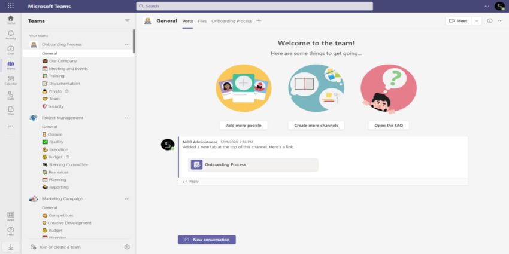Click the Project Management team avatar
This screenshot has width=509, height=254.
(34, 118)
